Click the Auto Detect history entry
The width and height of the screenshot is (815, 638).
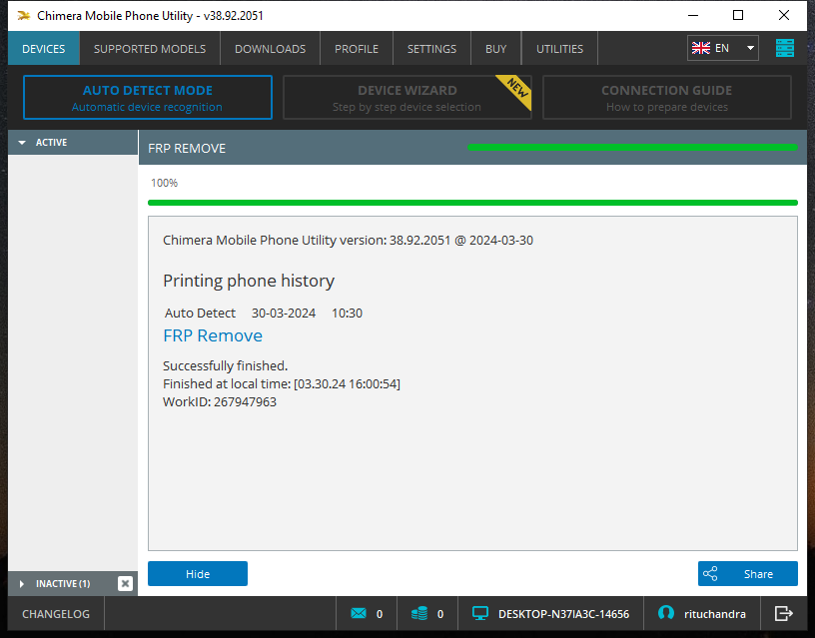click(263, 313)
